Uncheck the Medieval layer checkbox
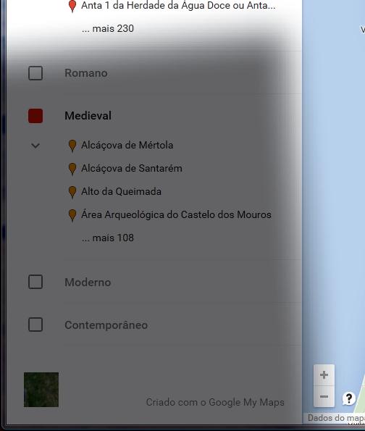 tap(35, 116)
